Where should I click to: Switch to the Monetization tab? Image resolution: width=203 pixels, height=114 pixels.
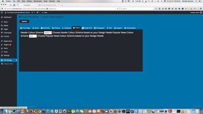(x=130, y=28)
